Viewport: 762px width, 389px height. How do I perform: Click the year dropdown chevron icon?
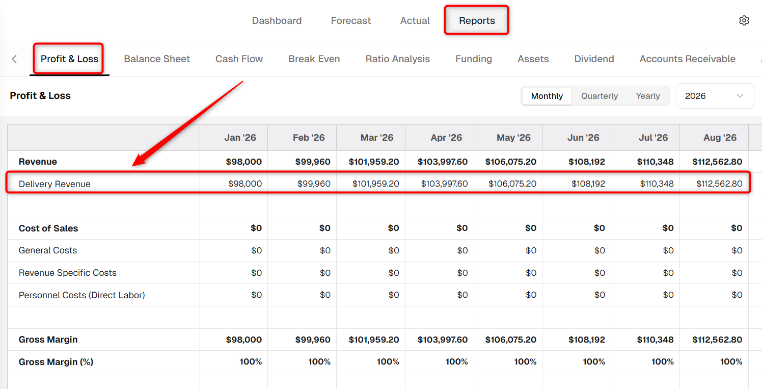(x=740, y=96)
